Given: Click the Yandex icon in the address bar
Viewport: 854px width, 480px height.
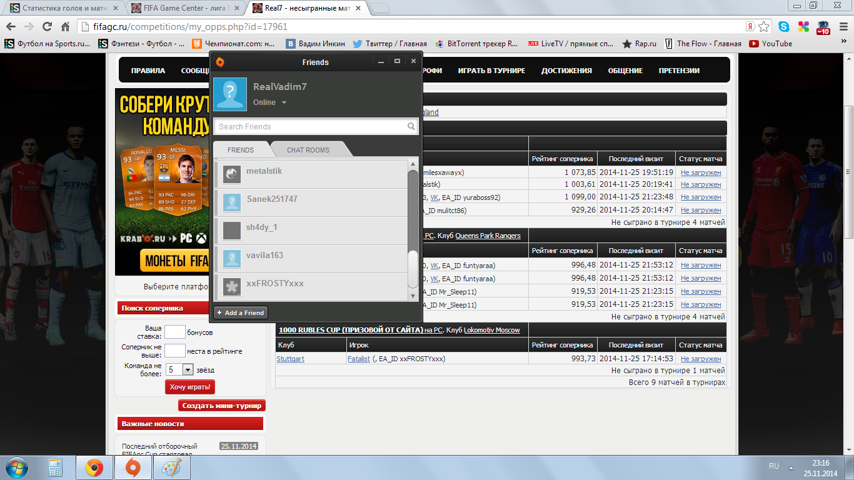Looking at the screenshot, I should 750,27.
